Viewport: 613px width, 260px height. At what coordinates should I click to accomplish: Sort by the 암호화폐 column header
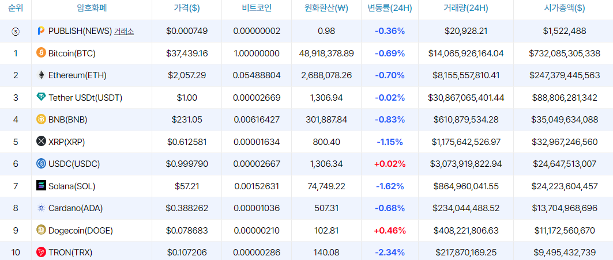coord(92,8)
